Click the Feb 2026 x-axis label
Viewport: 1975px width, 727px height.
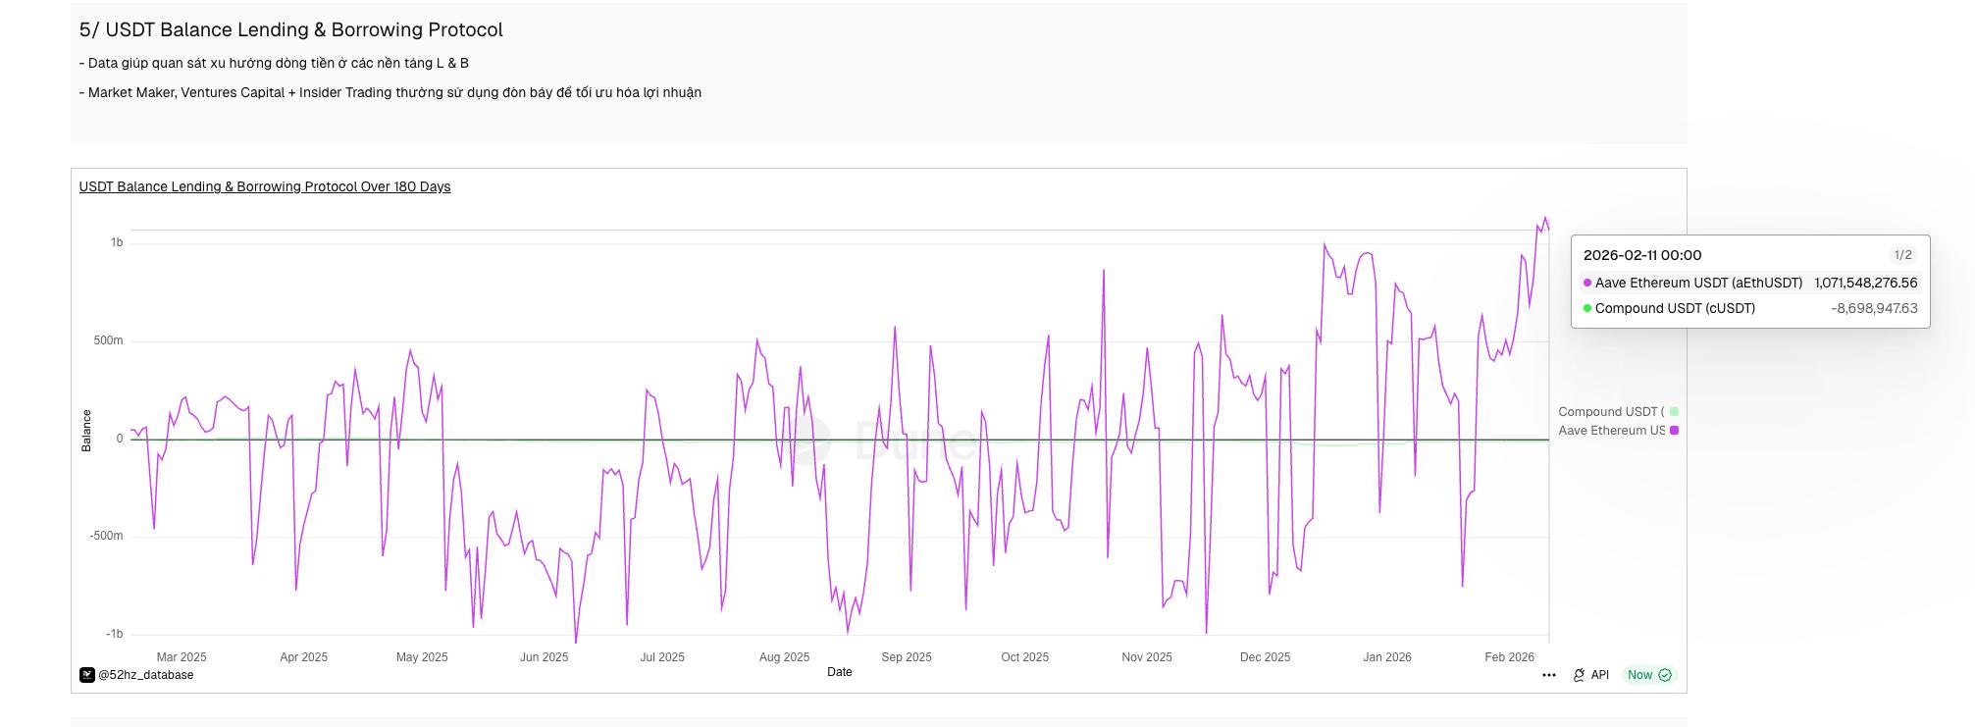pyautogui.click(x=1509, y=657)
